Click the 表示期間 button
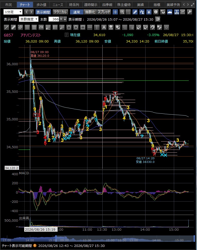This screenshot has height=250, width=197. click(43, 12)
